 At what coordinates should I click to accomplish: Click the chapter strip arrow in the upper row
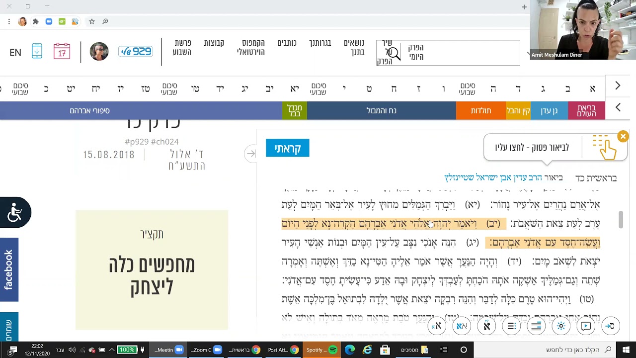coord(618,86)
